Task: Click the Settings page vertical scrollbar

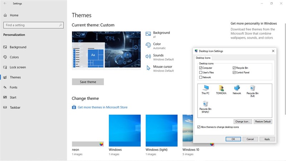Action: [285, 69]
